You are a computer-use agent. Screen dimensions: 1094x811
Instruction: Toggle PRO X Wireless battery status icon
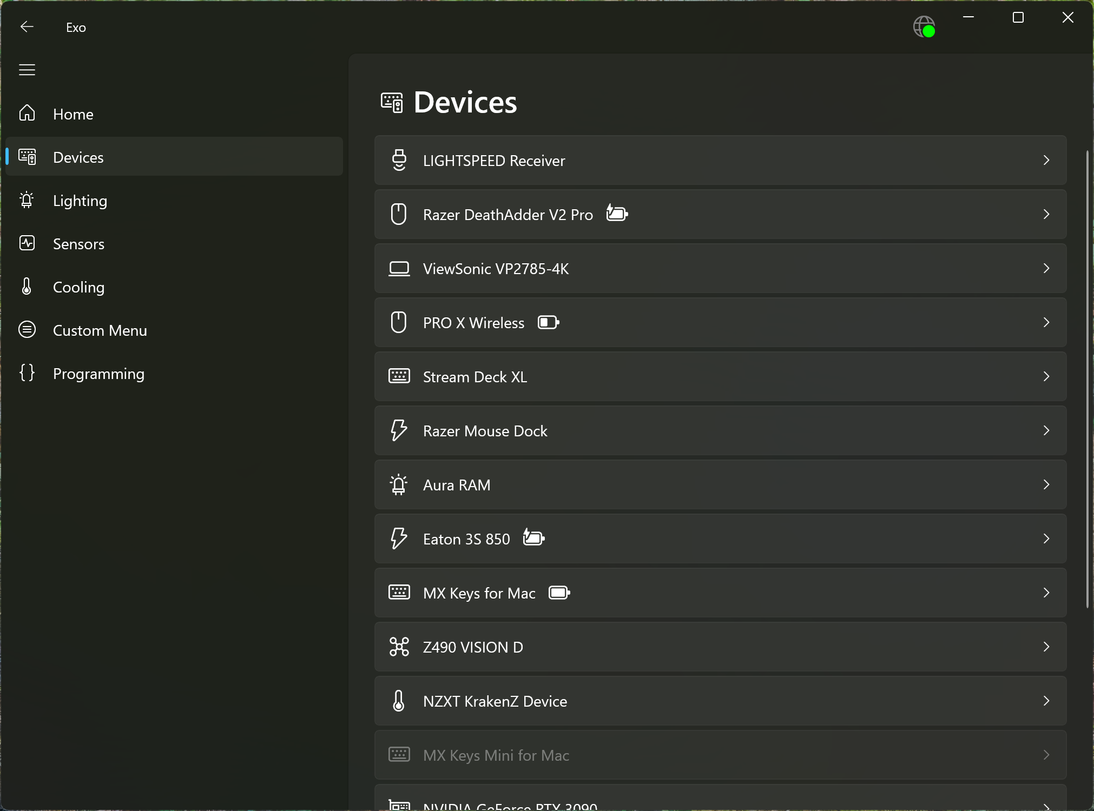click(x=549, y=322)
